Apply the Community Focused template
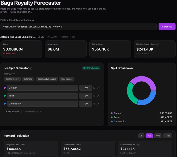Screen dimensions: 177x157 [x=47, y=79]
